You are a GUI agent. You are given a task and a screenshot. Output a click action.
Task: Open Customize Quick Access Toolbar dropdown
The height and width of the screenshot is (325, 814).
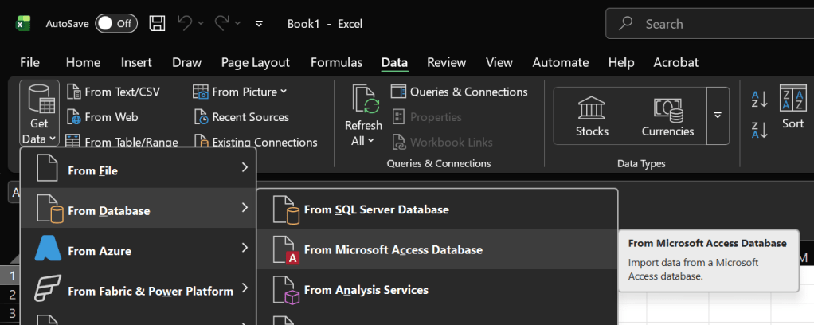pyautogui.click(x=260, y=23)
